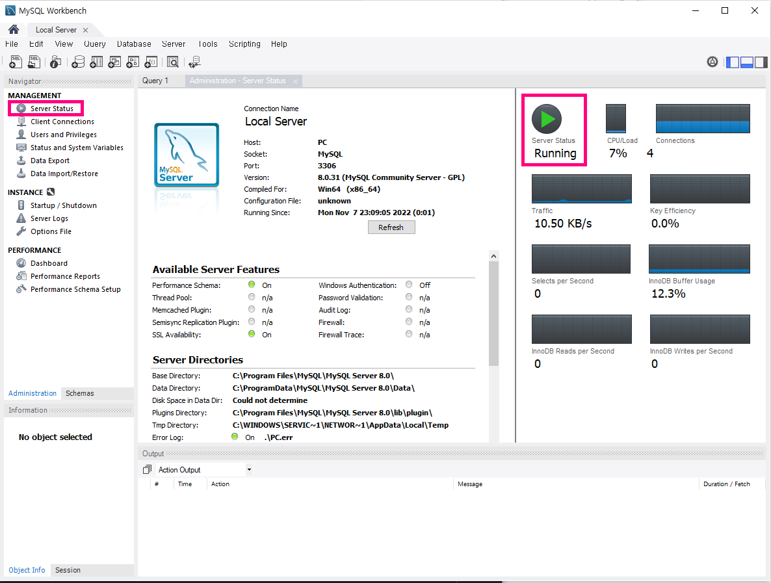Search table data toolbar icon
The height and width of the screenshot is (583, 771).
[x=172, y=62]
